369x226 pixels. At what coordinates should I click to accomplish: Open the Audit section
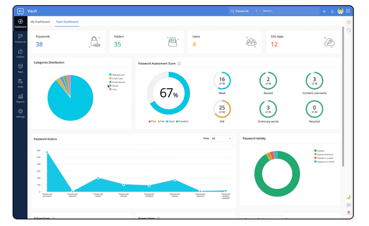click(x=20, y=82)
